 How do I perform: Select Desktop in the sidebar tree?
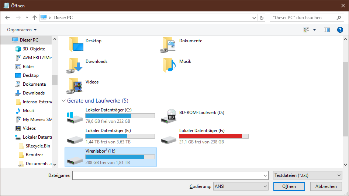[27, 75]
